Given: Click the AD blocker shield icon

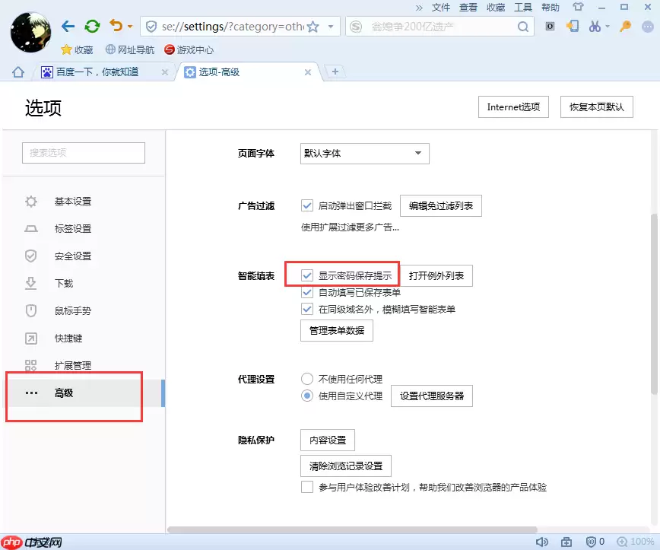Looking at the screenshot, I should point(592,541).
